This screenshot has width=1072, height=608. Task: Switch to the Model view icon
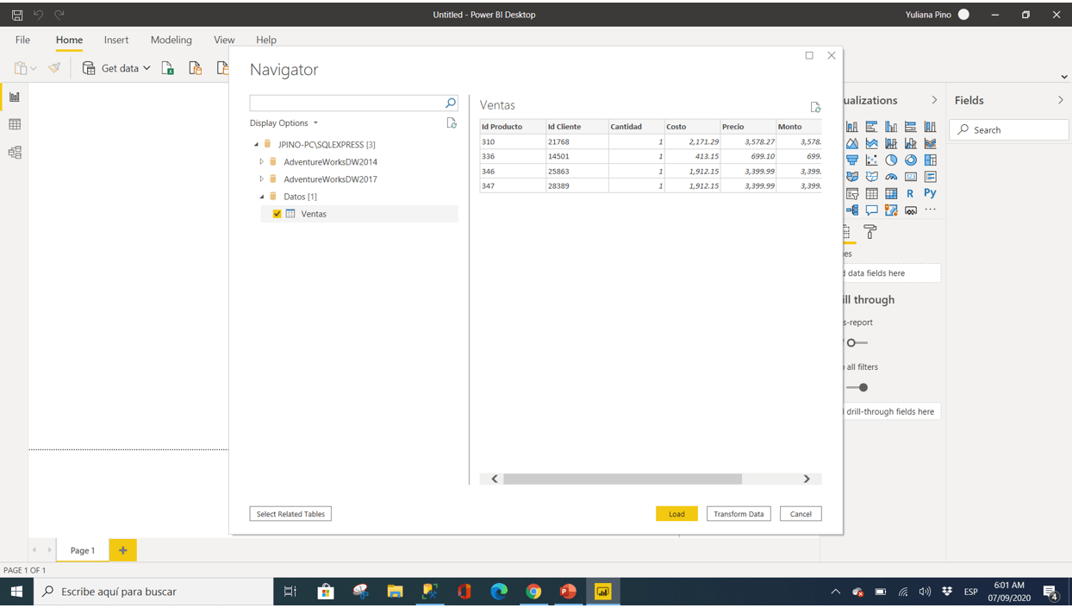click(14, 152)
